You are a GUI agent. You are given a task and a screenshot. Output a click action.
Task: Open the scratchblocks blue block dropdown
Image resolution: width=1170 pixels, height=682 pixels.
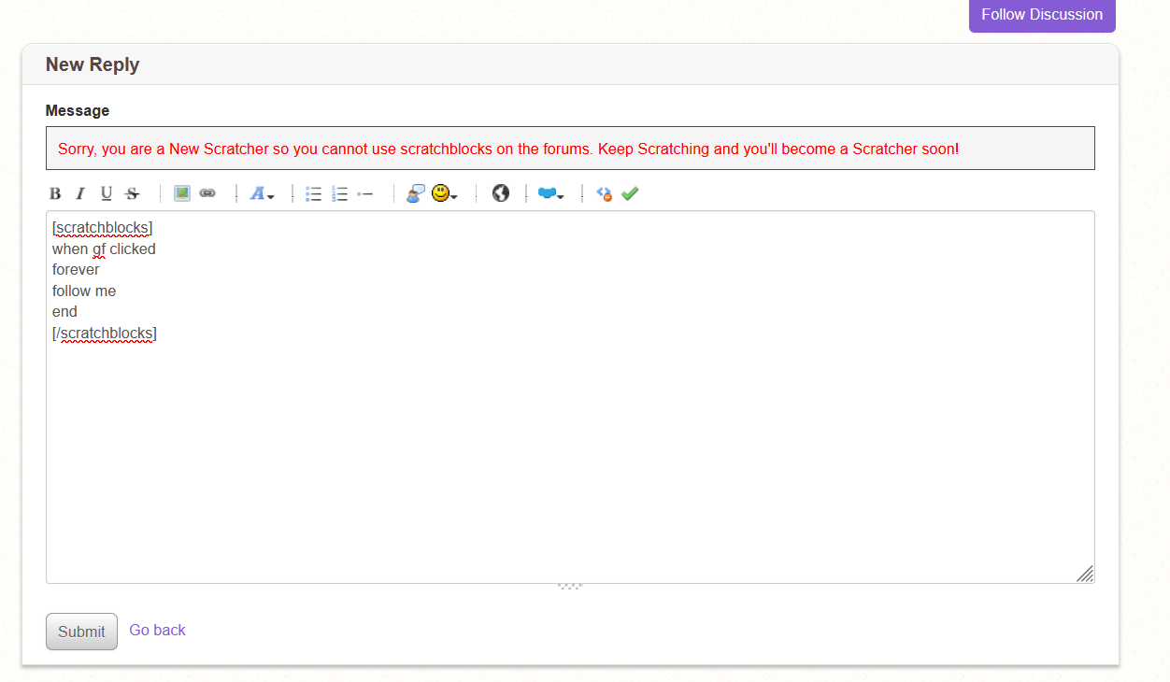(551, 193)
